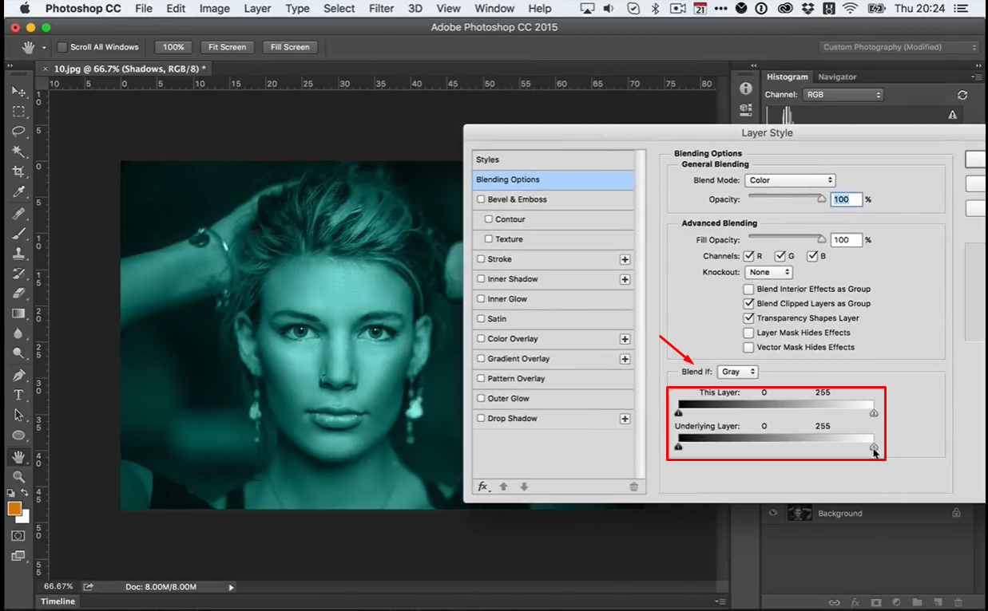This screenshot has height=611, width=988.
Task: Select the Type tool
Action: (x=18, y=395)
